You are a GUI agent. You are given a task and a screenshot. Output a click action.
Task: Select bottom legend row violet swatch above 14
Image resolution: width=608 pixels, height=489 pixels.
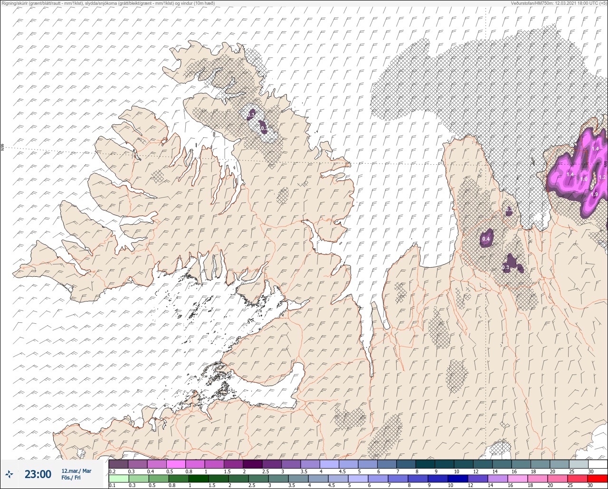497,478
